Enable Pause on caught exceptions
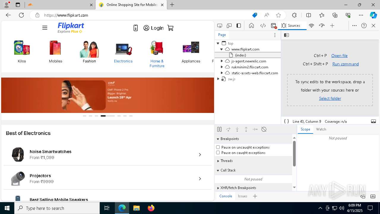The image size is (380, 214). (x=218, y=152)
